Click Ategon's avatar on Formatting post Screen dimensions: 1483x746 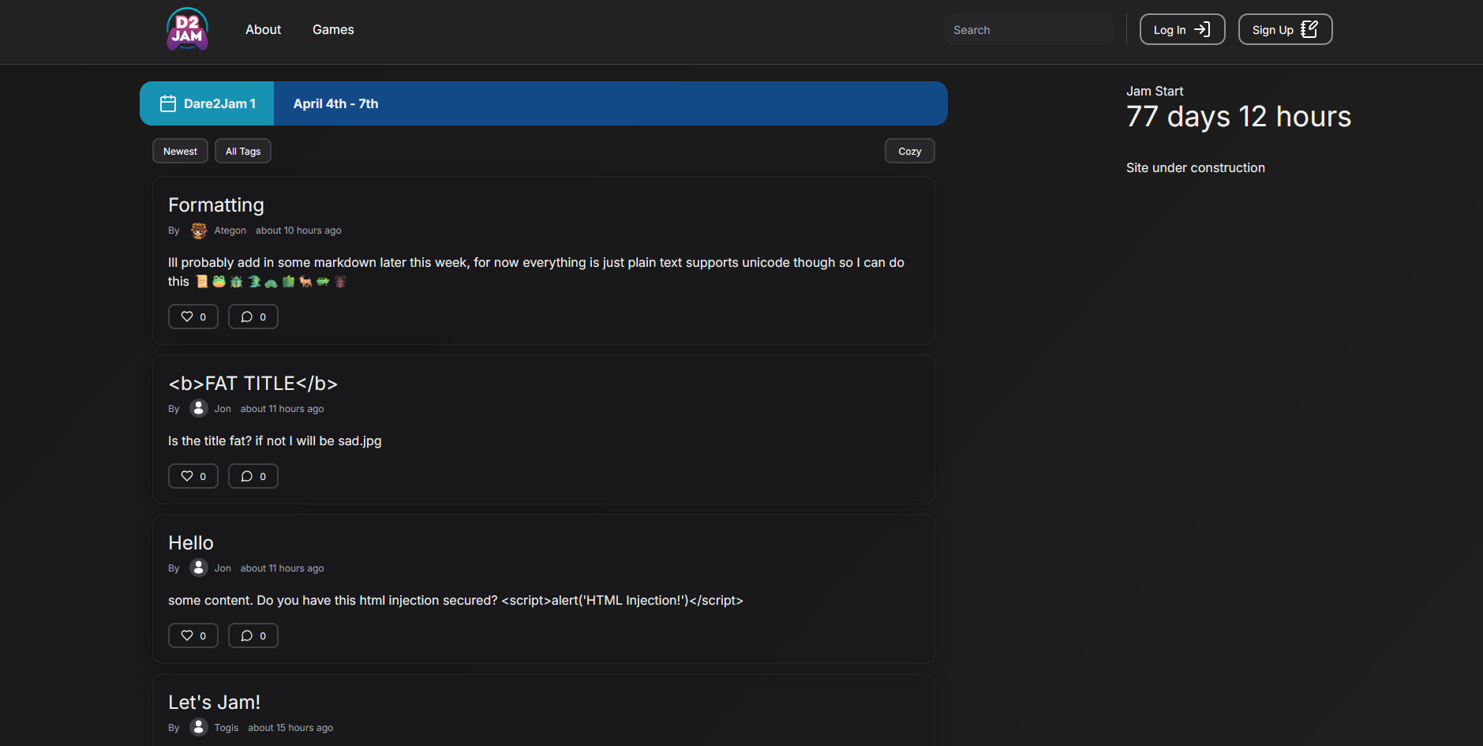tap(199, 231)
